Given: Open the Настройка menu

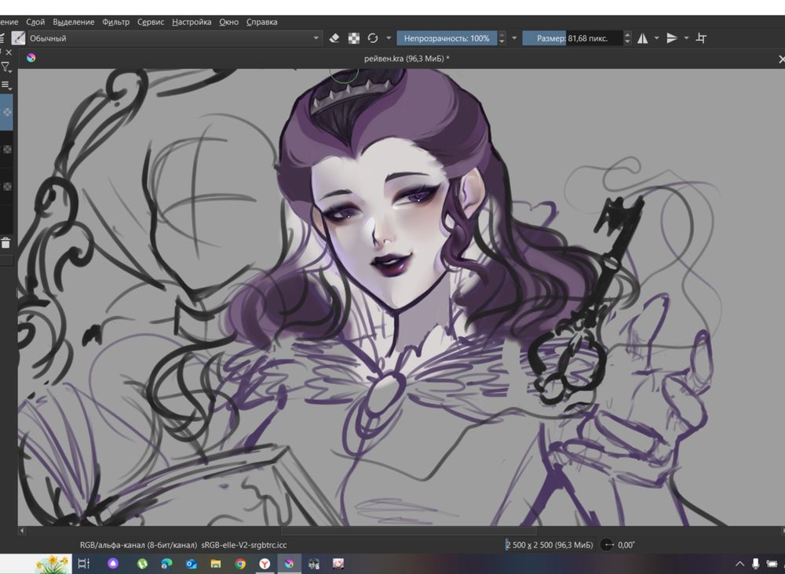Looking at the screenshot, I should click(192, 22).
